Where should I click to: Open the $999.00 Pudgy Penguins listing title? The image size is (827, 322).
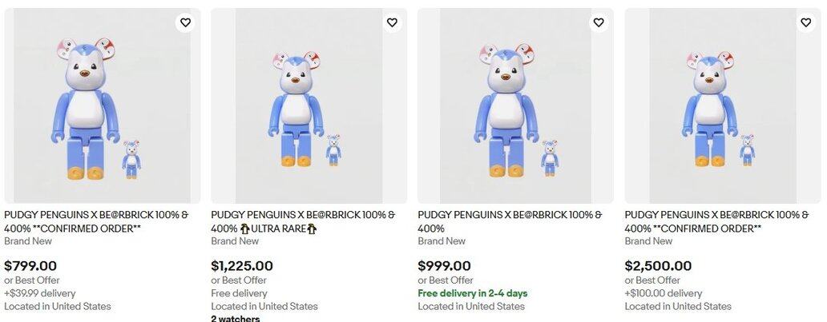[510, 221]
